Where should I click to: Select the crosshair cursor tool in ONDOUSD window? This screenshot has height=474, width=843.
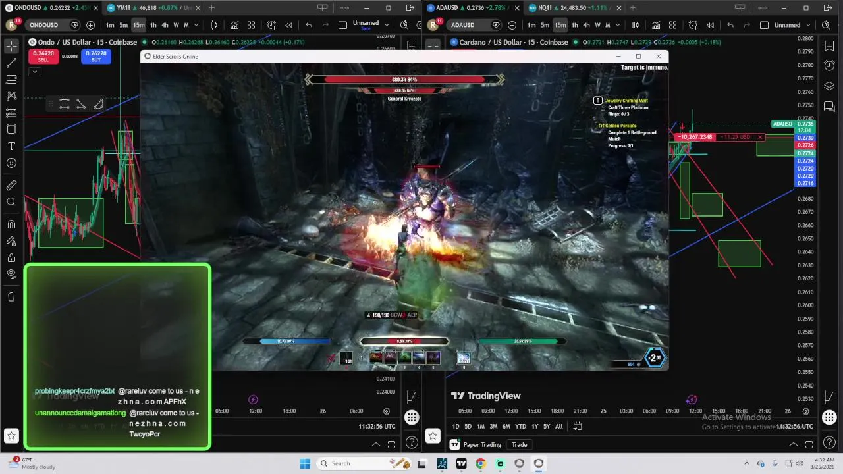[11, 46]
